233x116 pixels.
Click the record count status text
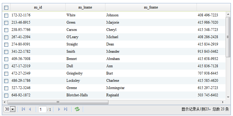pyautogui.click(x=205, y=109)
